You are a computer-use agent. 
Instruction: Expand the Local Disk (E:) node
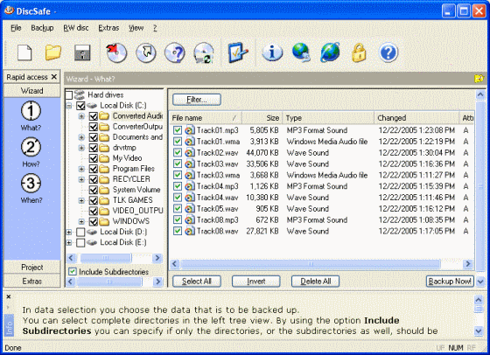pyautogui.click(x=69, y=242)
